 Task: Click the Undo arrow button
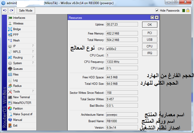coord(5,11)
